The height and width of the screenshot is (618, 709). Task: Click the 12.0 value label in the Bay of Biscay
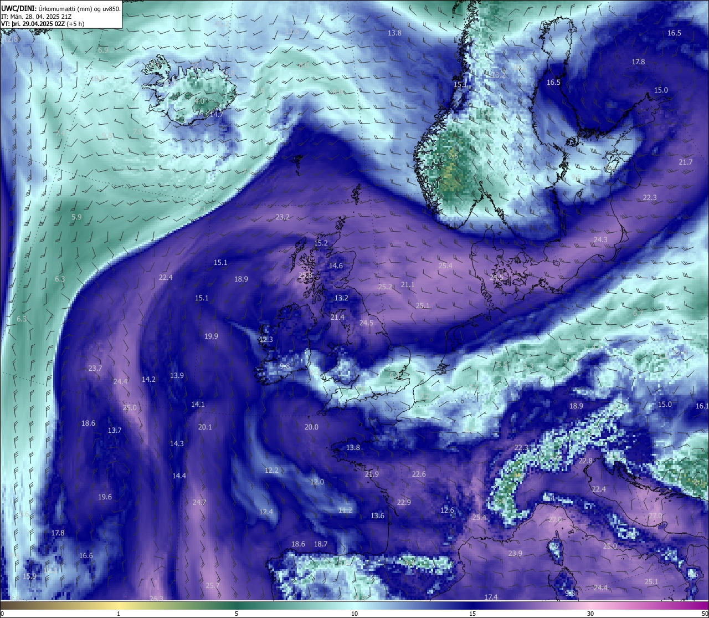(317, 482)
